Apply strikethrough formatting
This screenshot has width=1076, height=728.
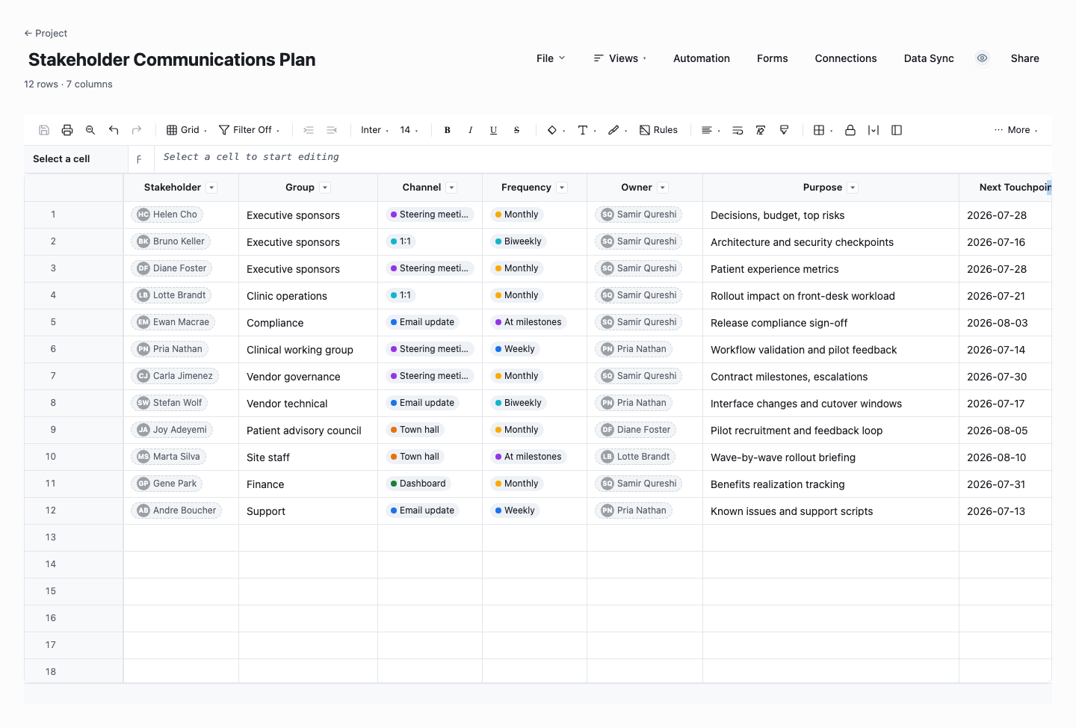[x=517, y=130]
